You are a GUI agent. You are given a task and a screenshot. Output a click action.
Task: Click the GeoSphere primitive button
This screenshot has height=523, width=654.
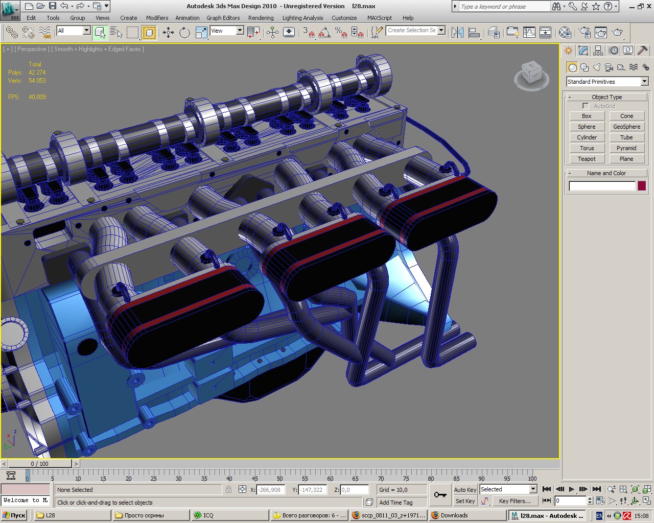(626, 127)
